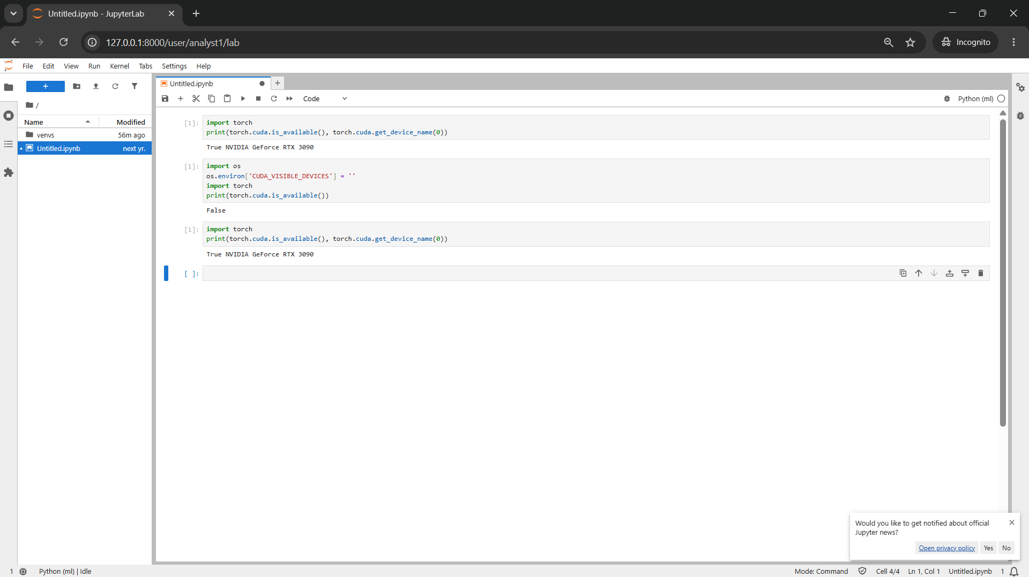Image resolution: width=1029 pixels, height=577 pixels.
Task: Add a new launcher tab beside Untitled.ipynb
Action: tap(278, 83)
